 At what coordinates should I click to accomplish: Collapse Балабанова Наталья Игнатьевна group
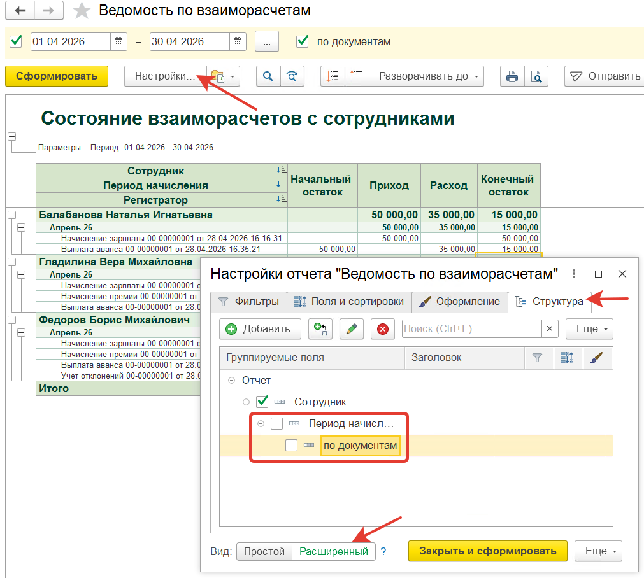point(12,215)
